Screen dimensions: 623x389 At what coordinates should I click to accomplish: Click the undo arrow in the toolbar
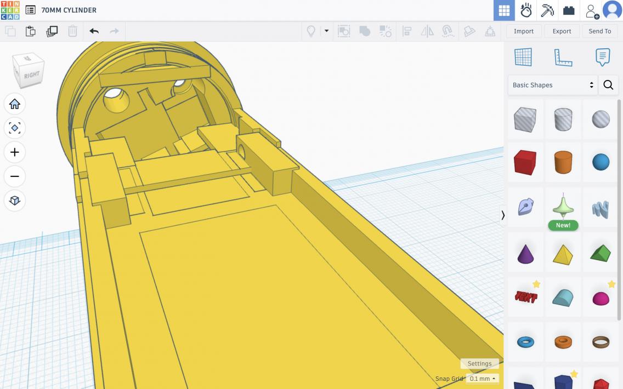94,31
